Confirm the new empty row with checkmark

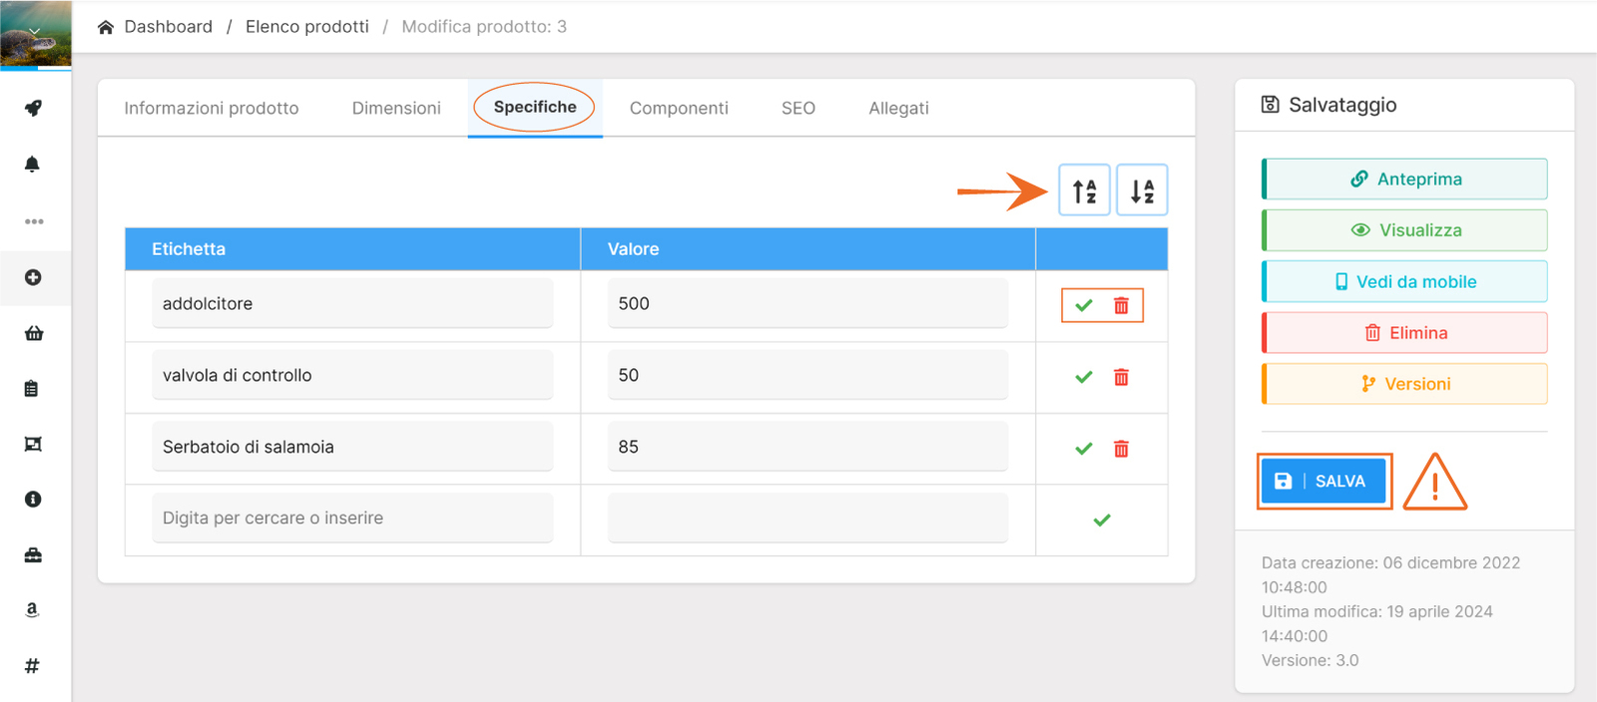coord(1102,521)
